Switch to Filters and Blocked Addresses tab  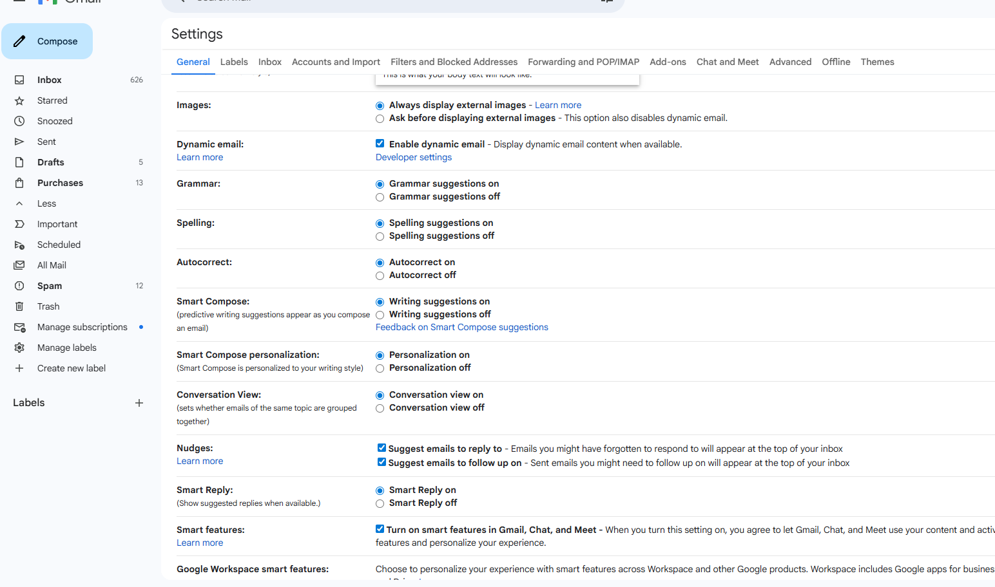(x=454, y=62)
